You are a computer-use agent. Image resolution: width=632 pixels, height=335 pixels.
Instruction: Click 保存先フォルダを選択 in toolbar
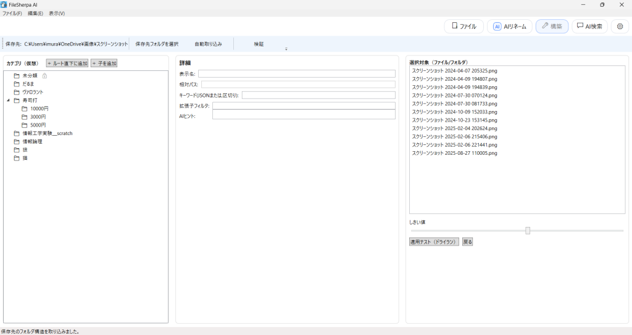pyautogui.click(x=157, y=44)
